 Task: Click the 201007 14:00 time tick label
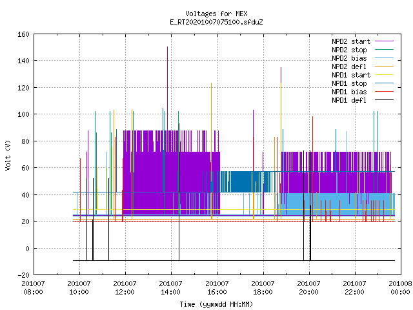[170, 288]
